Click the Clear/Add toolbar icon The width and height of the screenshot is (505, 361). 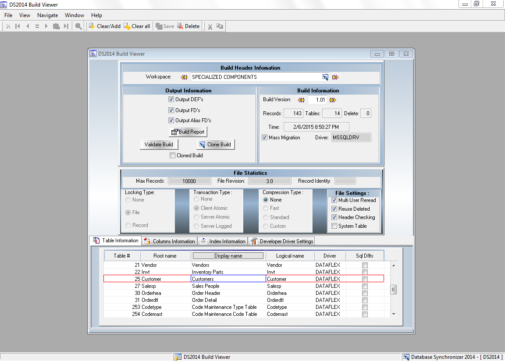(92, 26)
